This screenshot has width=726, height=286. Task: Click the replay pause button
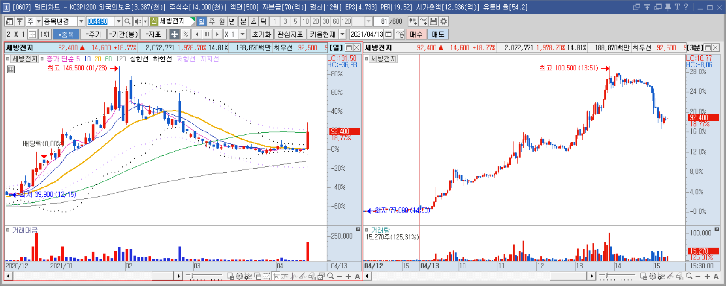207,34
